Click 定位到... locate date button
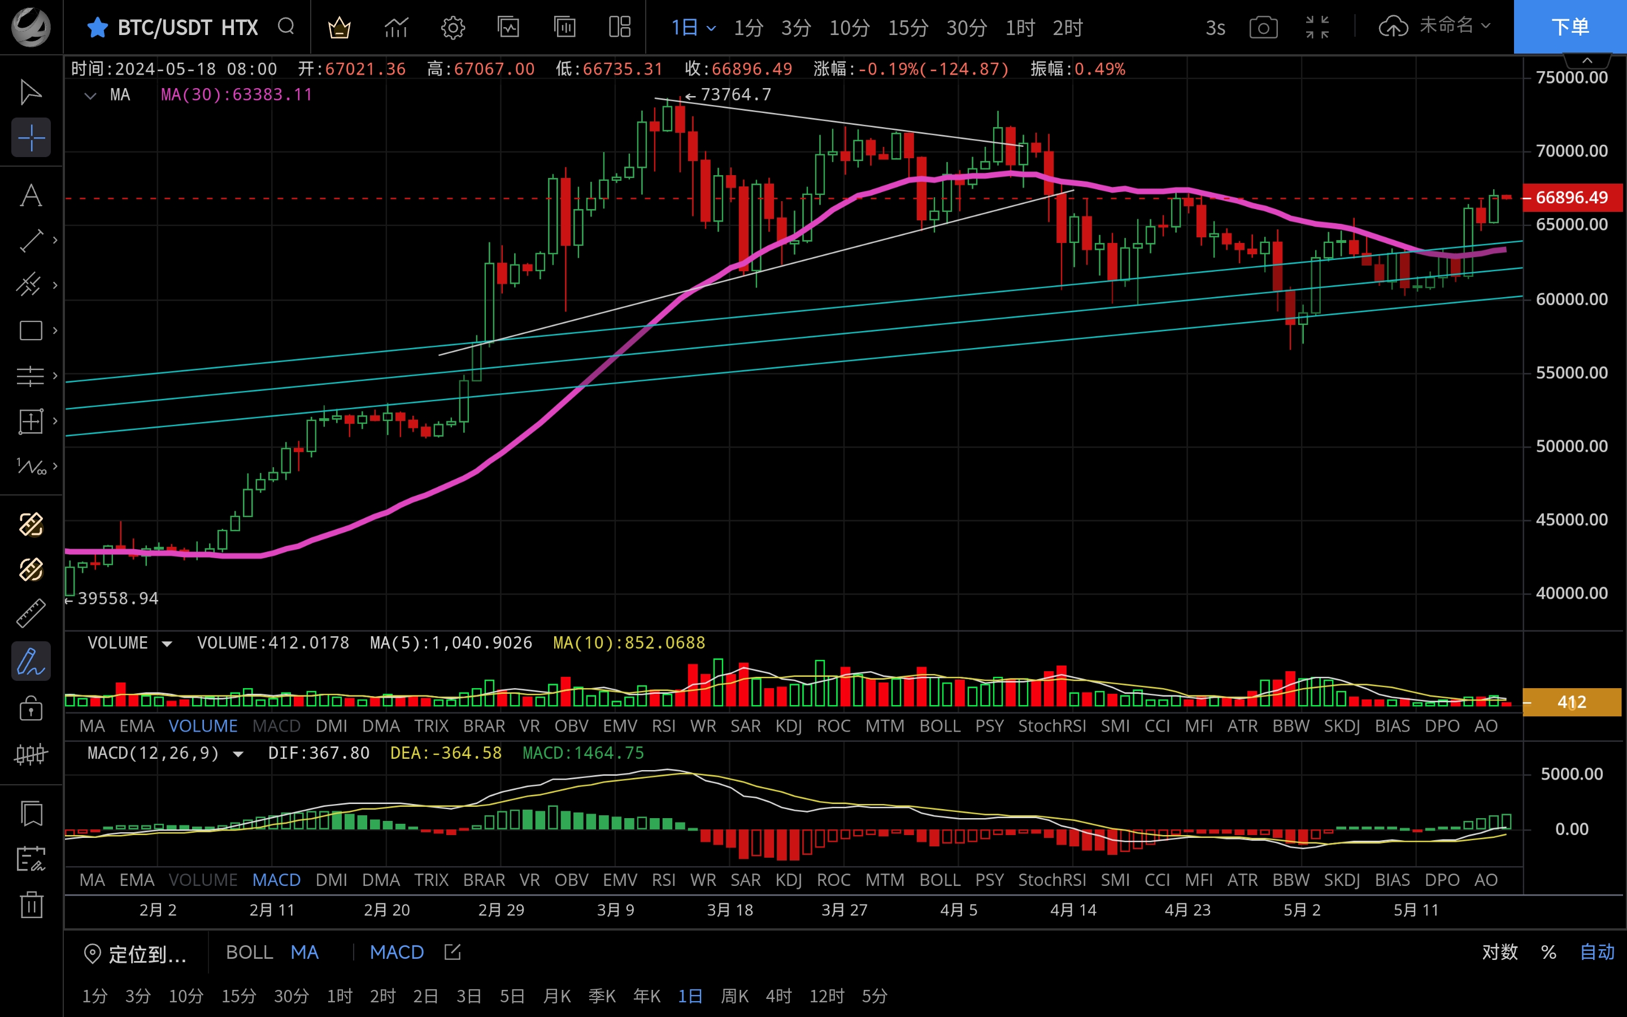The height and width of the screenshot is (1017, 1627). (x=135, y=954)
